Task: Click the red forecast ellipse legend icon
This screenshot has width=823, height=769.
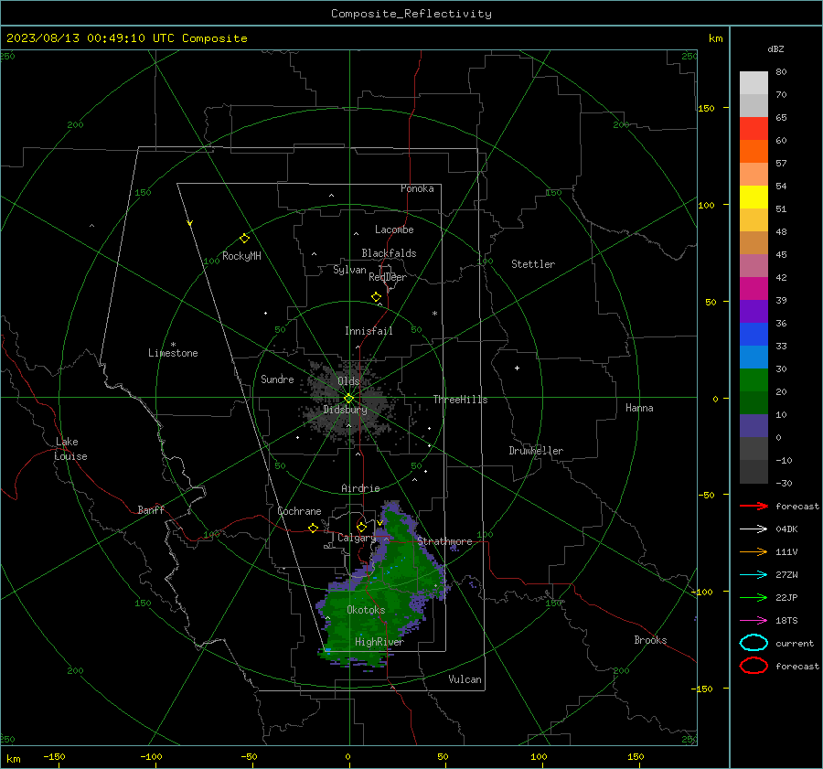Action: (x=754, y=666)
